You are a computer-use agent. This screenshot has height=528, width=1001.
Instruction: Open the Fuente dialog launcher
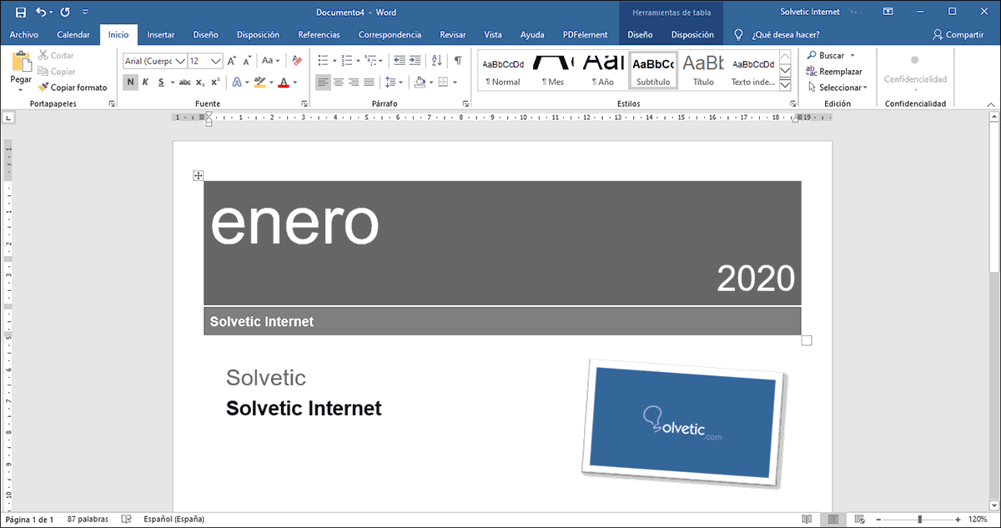pos(303,103)
